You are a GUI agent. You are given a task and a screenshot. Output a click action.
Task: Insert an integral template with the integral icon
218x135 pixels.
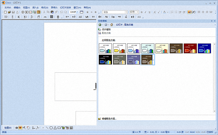coord(32,17)
